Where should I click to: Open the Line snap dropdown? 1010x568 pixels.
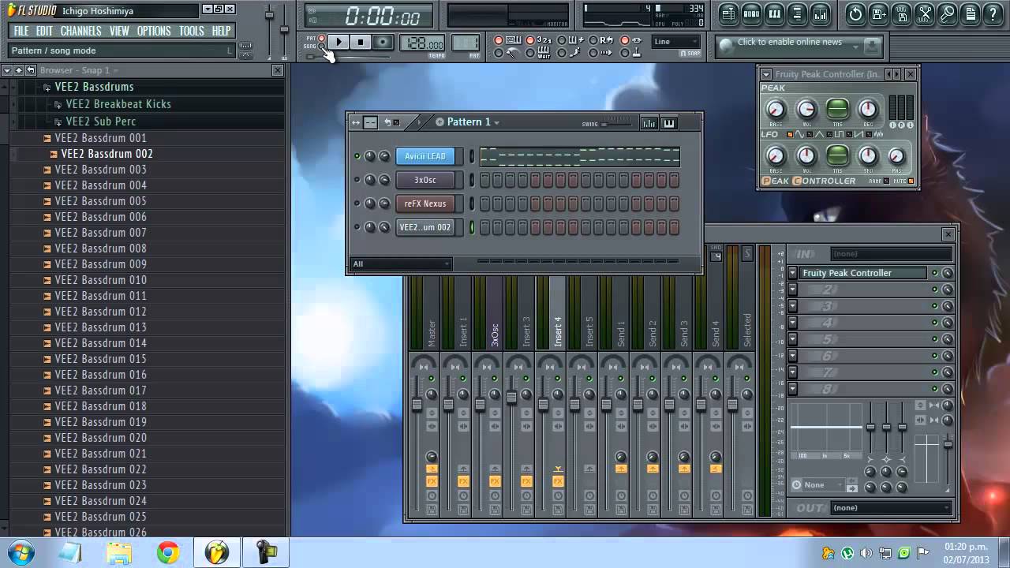pyautogui.click(x=676, y=42)
